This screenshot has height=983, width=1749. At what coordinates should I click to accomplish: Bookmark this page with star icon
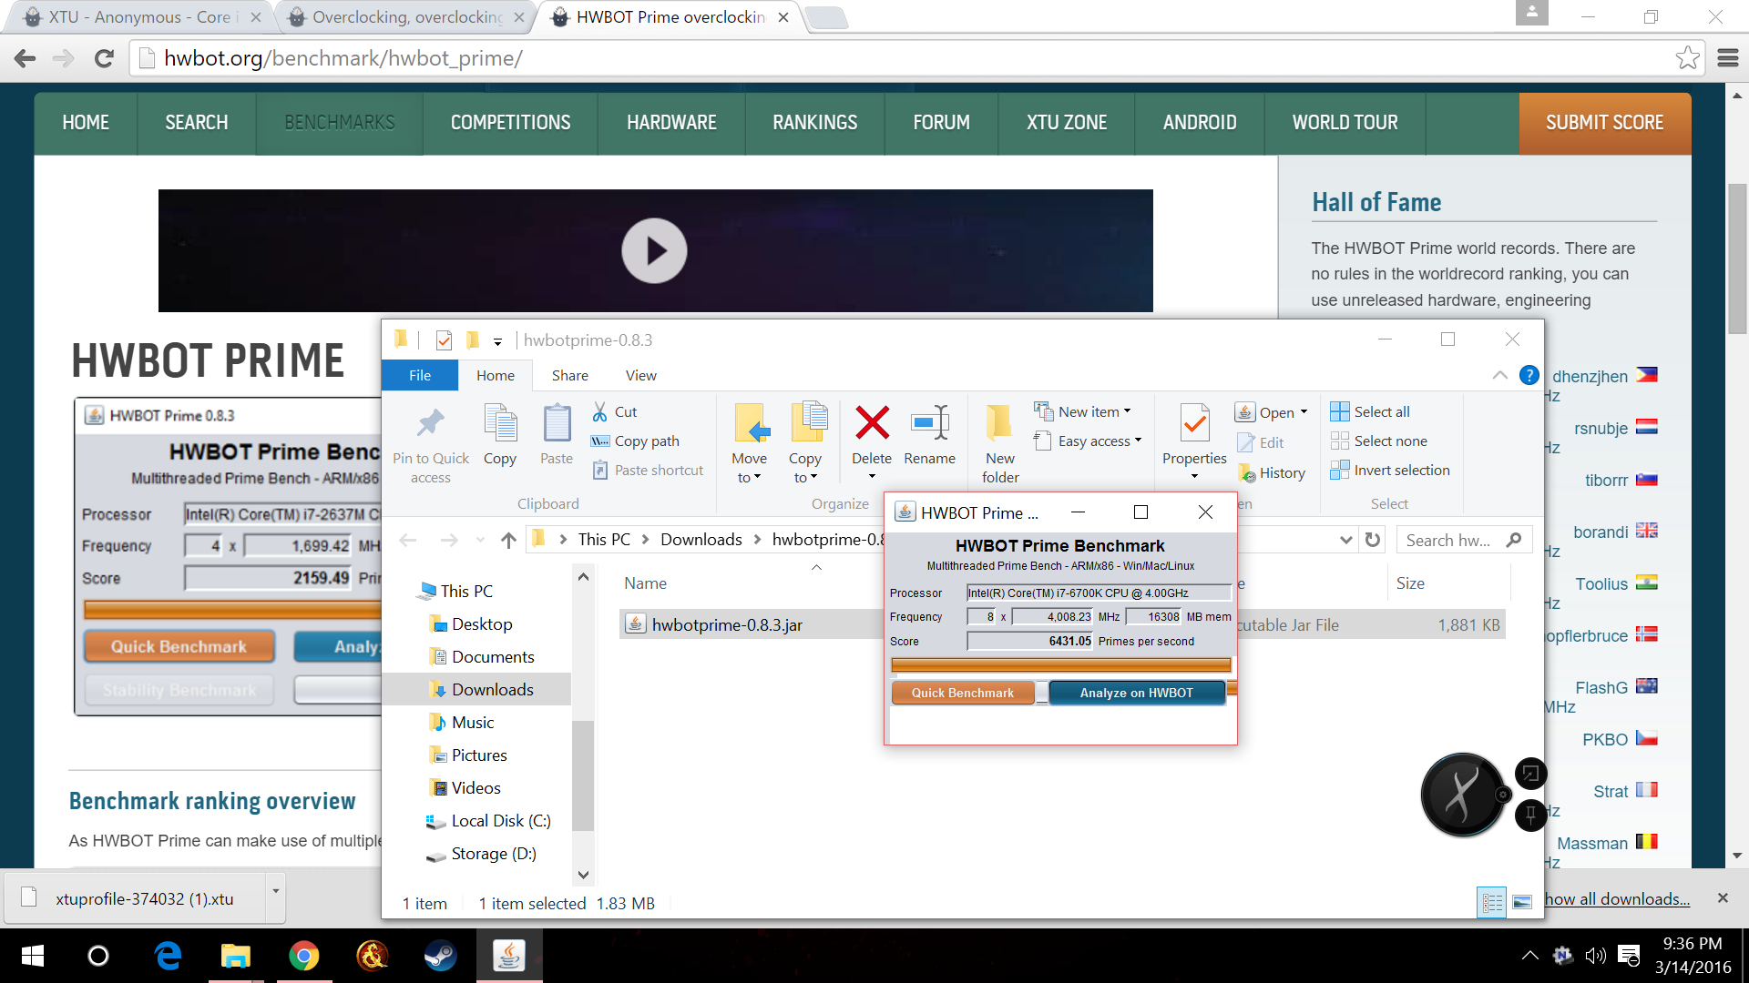[1687, 58]
